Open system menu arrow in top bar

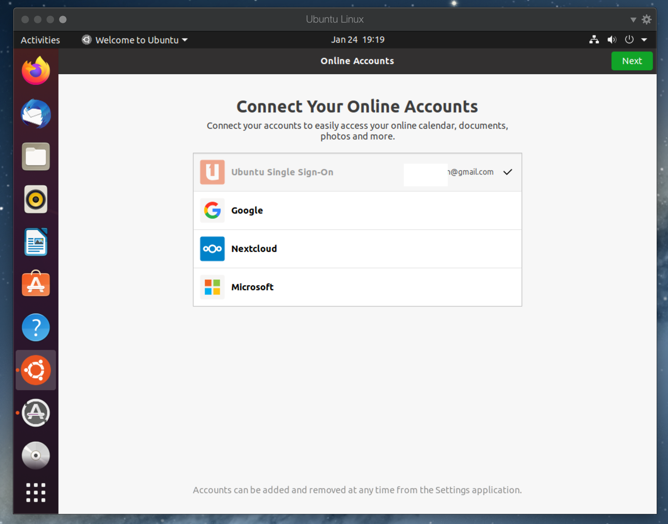click(644, 40)
